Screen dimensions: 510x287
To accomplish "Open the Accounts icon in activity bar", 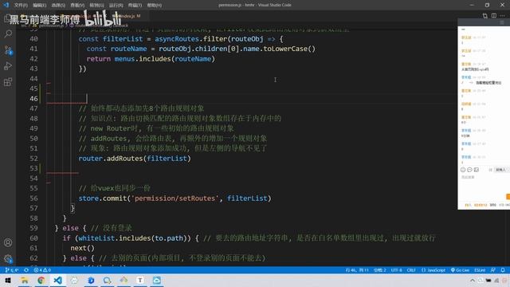I will [8, 242].
